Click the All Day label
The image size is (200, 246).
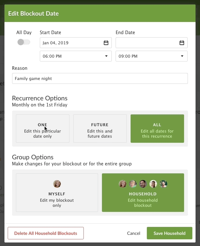coord(24,33)
